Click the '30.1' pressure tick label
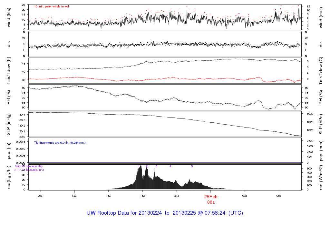The height and width of the screenshot is (226, 330). coord(23,131)
